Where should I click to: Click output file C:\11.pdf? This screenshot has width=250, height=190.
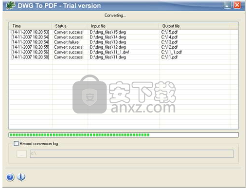pyautogui.click(x=169, y=57)
